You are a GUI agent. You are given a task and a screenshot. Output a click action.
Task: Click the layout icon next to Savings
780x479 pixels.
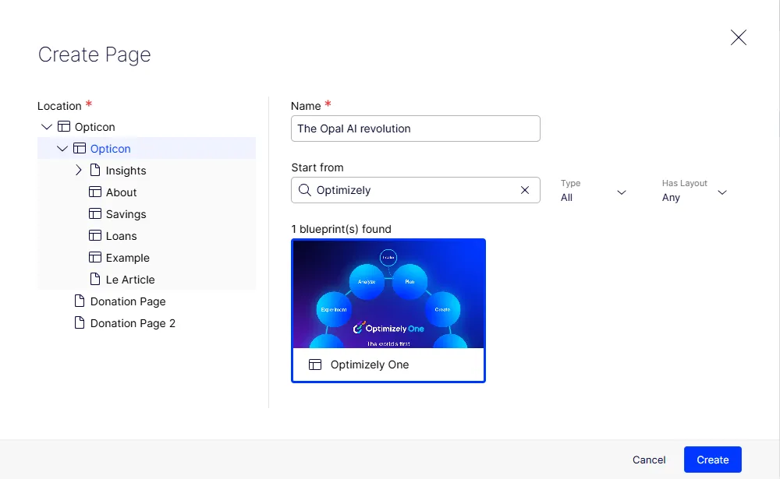(x=95, y=214)
